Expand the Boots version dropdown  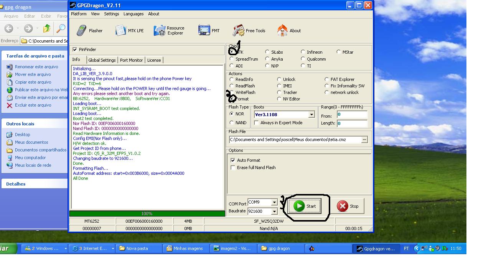tap(311, 115)
